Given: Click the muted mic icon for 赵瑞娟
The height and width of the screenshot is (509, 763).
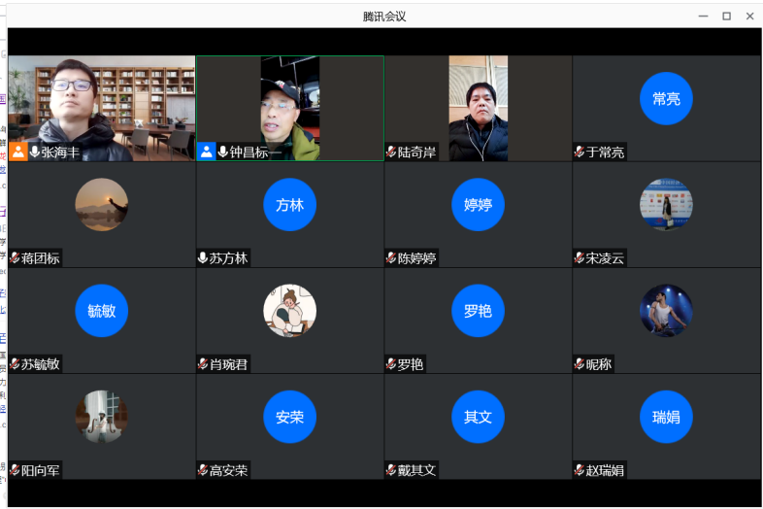Looking at the screenshot, I should tap(580, 470).
